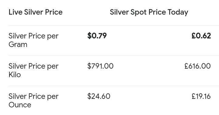Screen dimensions: 219x115
Task: Click the $0.79 per gram value
Action: tap(97, 36)
